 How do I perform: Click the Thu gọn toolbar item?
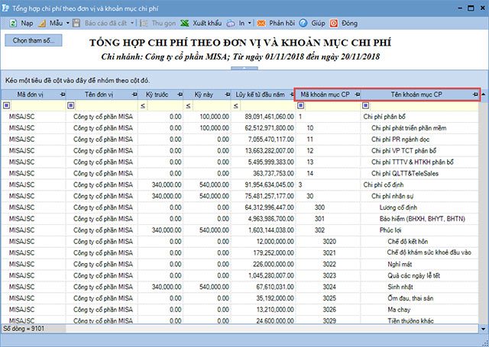coord(158,23)
